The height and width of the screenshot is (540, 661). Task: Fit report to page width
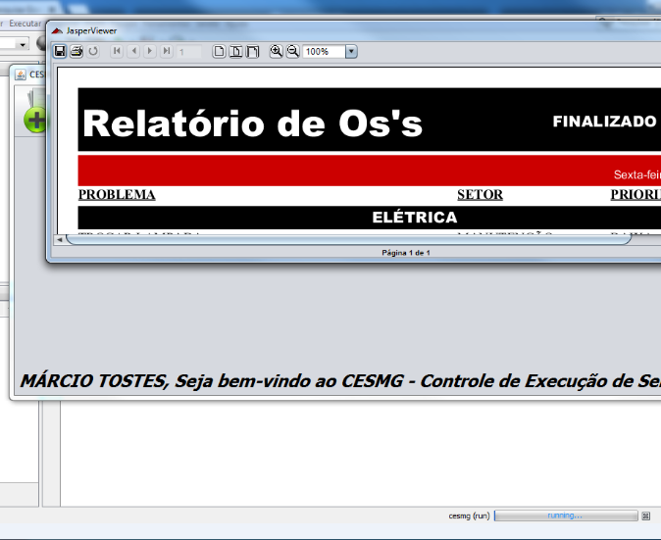coord(252,51)
